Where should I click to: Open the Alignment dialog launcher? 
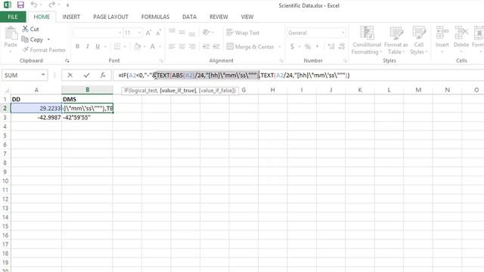point(281,61)
